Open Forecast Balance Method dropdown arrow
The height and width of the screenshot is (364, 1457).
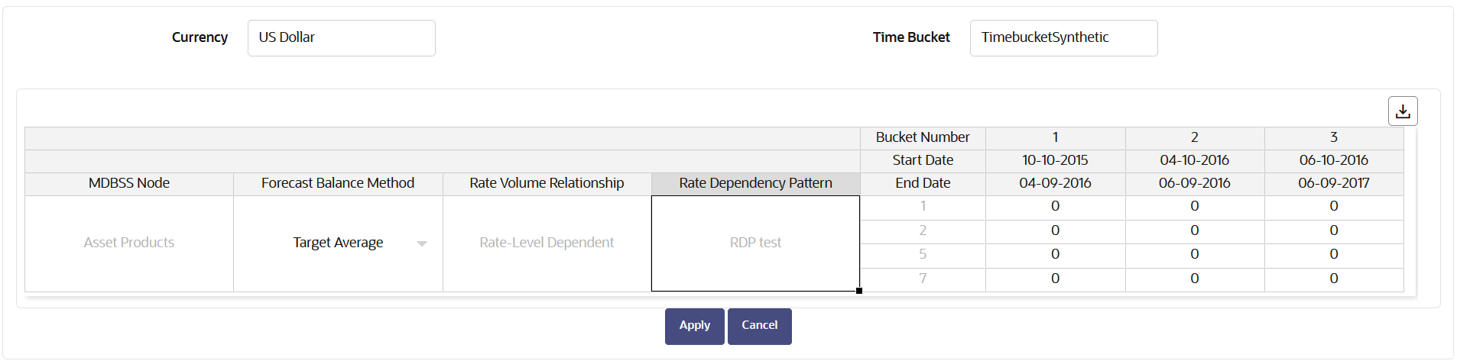422,243
